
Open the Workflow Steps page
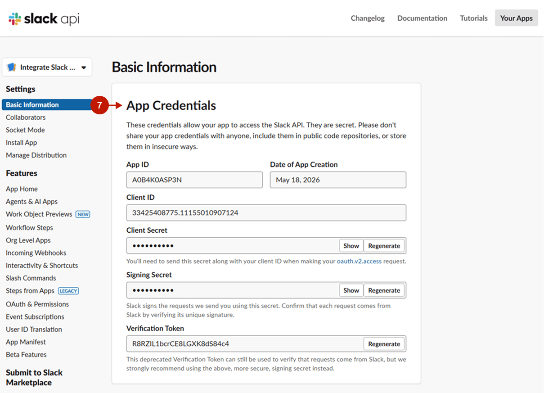click(x=29, y=228)
